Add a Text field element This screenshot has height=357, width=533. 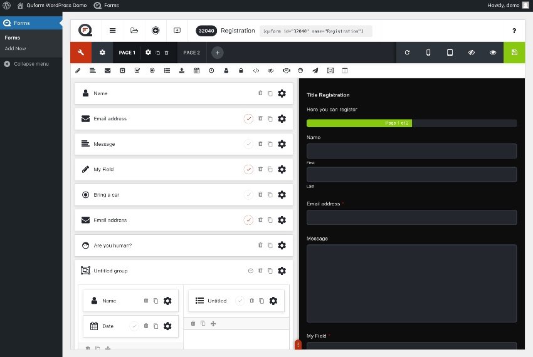click(78, 71)
